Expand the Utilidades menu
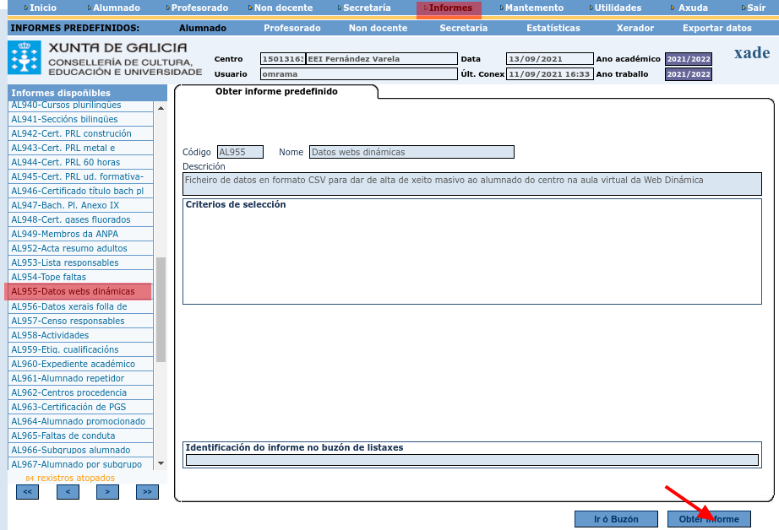 [x=617, y=8]
